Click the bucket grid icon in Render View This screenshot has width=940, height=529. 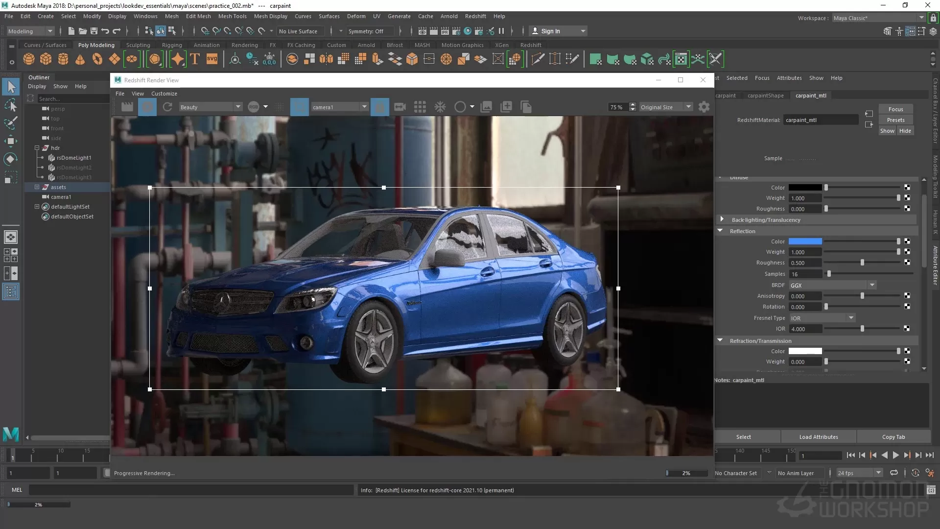[x=420, y=107]
